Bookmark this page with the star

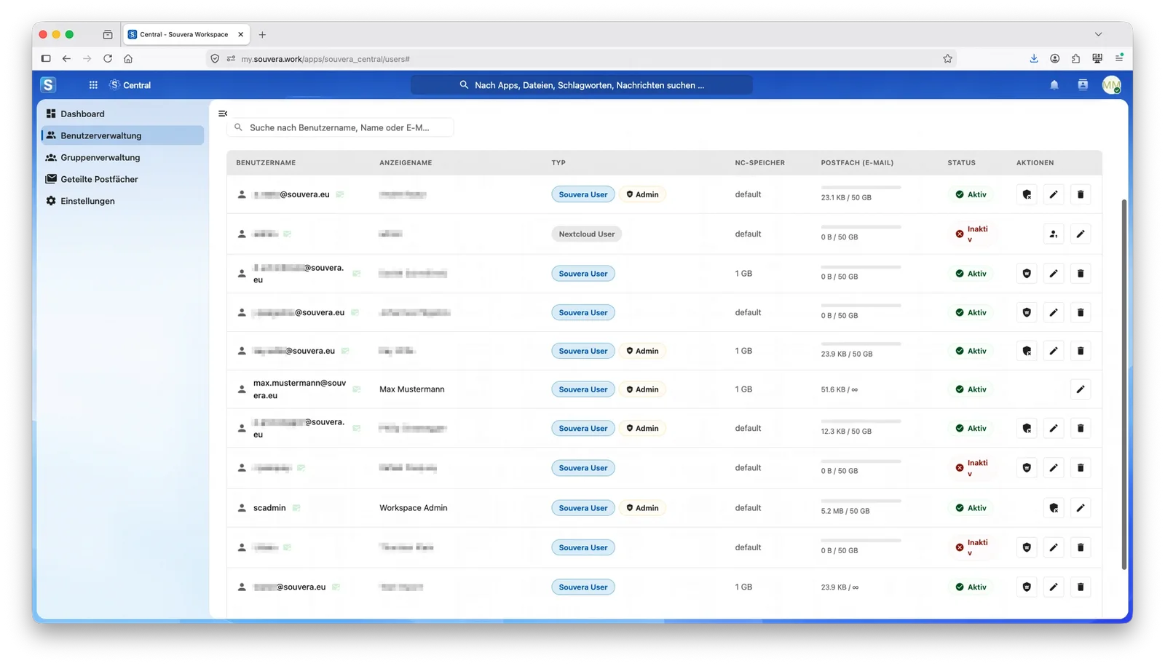click(947, 59)
